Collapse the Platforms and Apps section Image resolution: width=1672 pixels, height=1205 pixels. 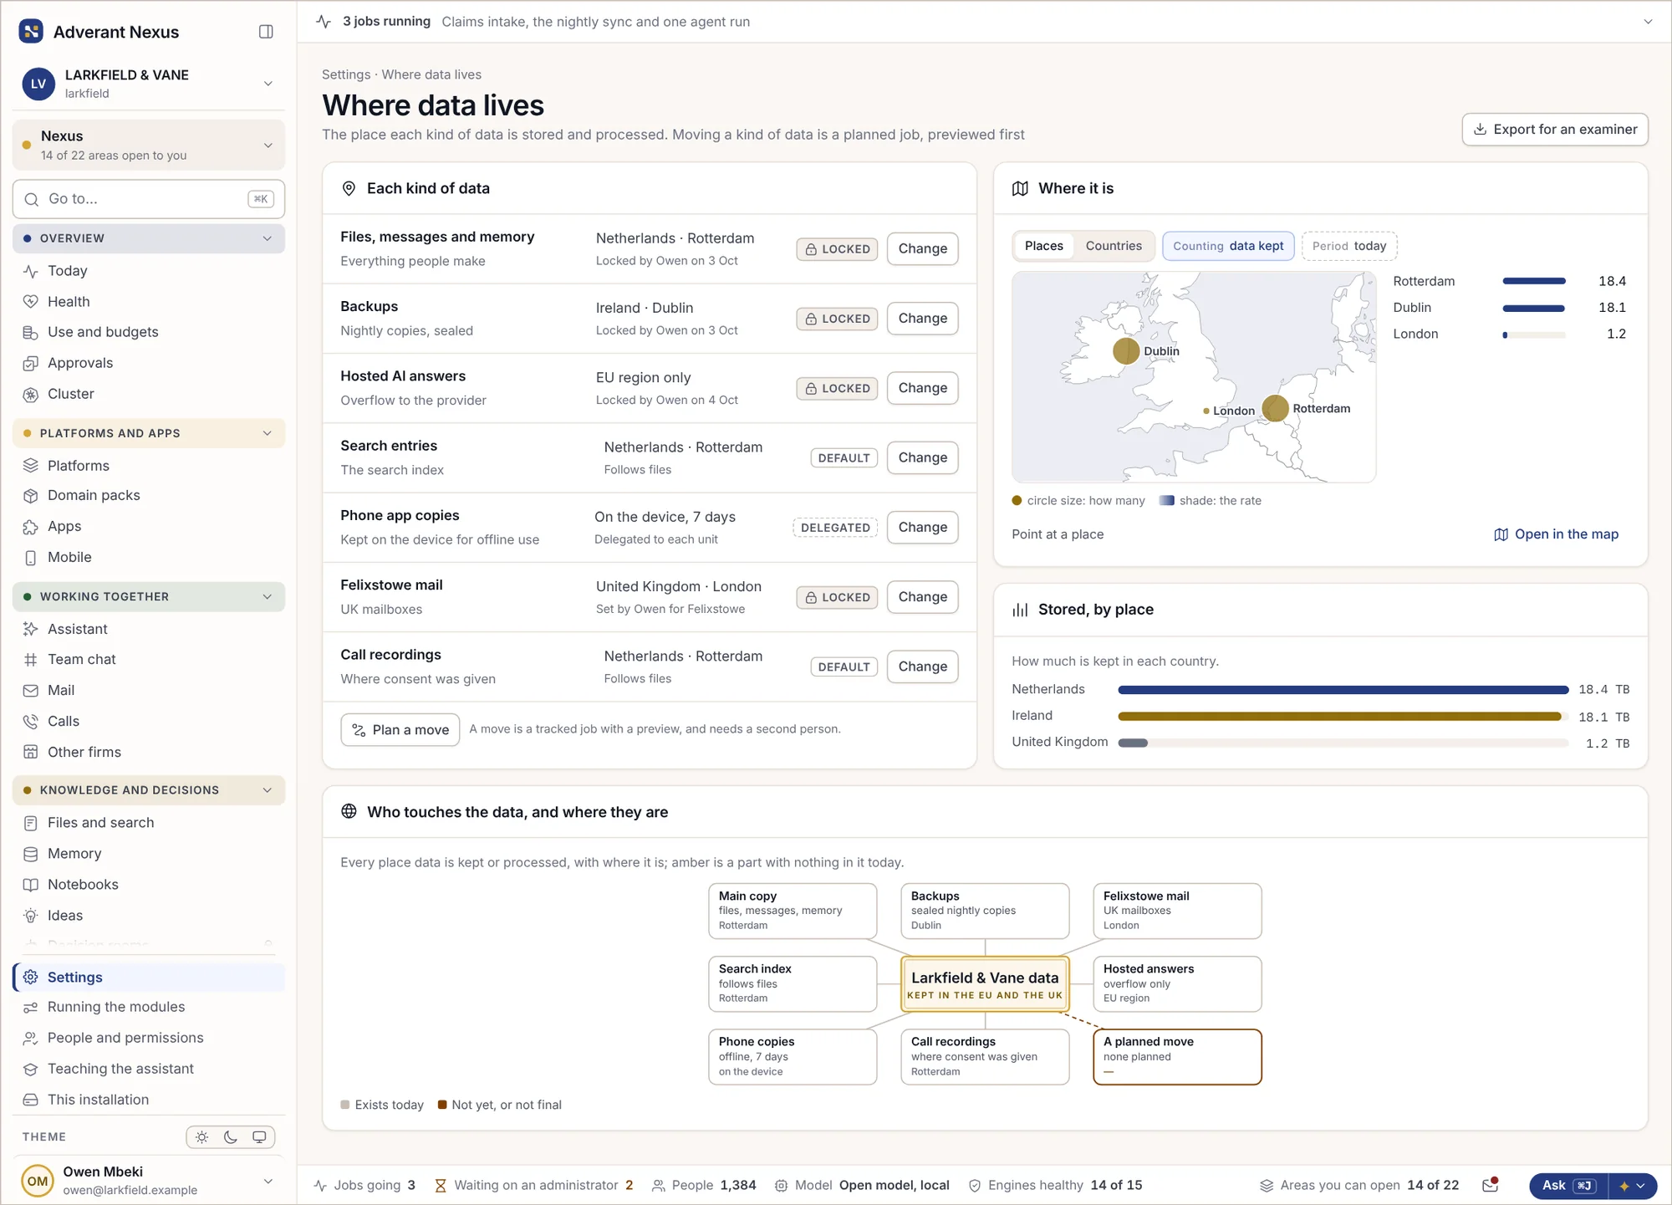(149, 433)
